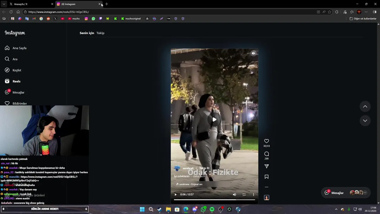The height and width of the screenshot is (214, 380).
Task: Open the WhatsApp bookmark in the favorites bar
Action: point(93,19)
